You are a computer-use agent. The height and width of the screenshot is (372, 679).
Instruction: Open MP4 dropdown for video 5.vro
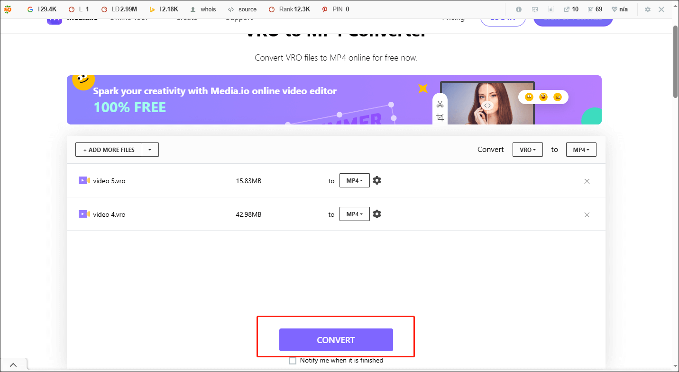pos(355,180)
